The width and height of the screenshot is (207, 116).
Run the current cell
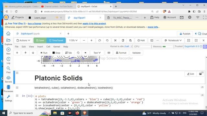44,53
